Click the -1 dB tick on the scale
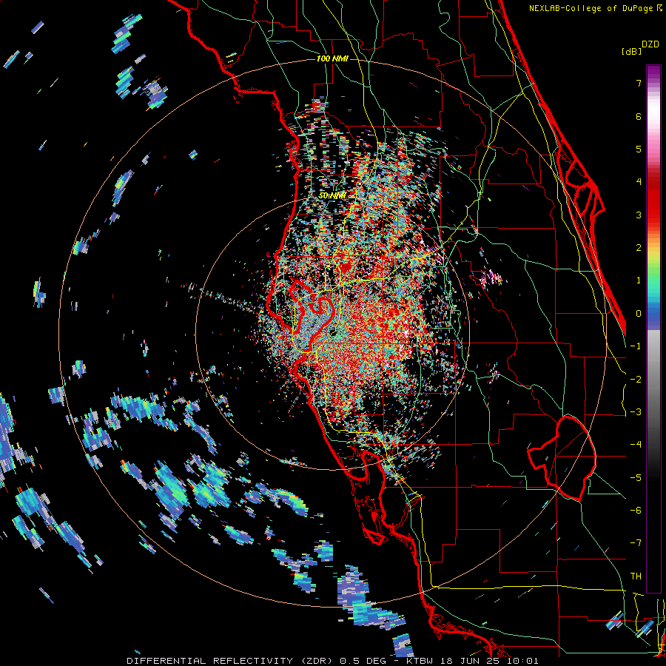666x666 pixels. 636,346
